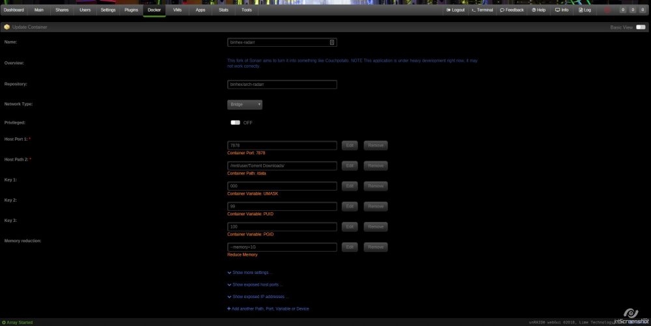Click the Key 1 field with 000
The image size is (651, 326).
click(282, 186)
